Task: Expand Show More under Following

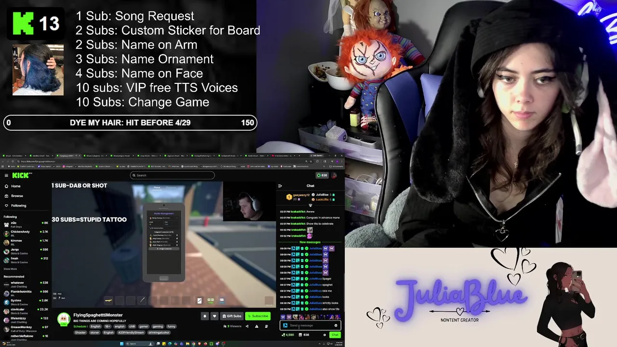Action: point(10,269)
